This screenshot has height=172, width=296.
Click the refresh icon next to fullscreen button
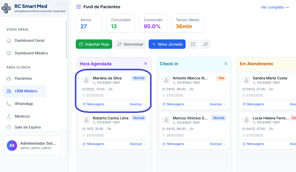point(206,44)
